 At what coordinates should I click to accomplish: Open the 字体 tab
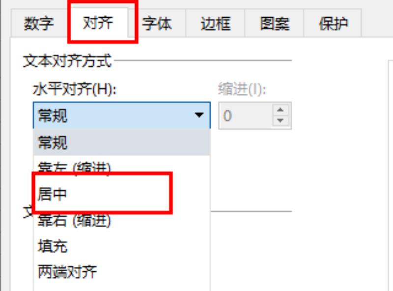pos(157,24)
